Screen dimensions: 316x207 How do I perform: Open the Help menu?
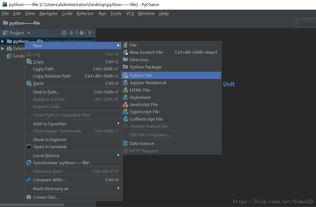[x=164, y=13]
